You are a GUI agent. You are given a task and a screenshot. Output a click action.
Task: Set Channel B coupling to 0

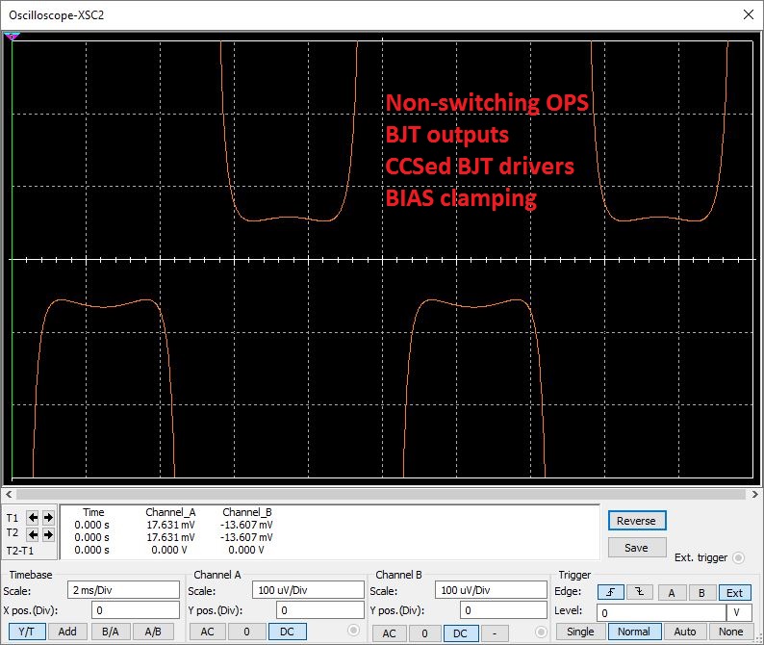[x=424, y=633]
